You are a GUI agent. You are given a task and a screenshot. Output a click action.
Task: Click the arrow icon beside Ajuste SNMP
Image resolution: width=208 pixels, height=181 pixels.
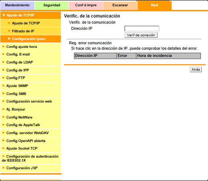(x=4, y=86)
